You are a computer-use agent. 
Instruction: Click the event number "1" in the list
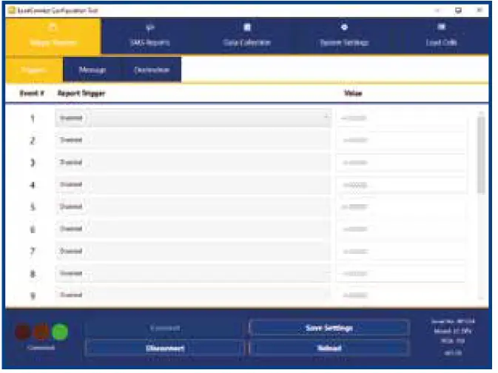click(33, 118)
